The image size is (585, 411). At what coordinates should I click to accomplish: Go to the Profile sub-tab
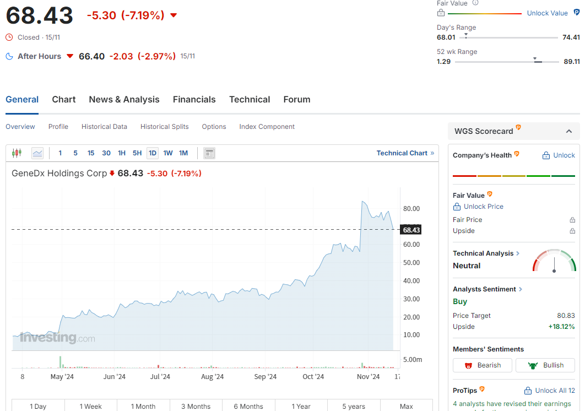58,127
